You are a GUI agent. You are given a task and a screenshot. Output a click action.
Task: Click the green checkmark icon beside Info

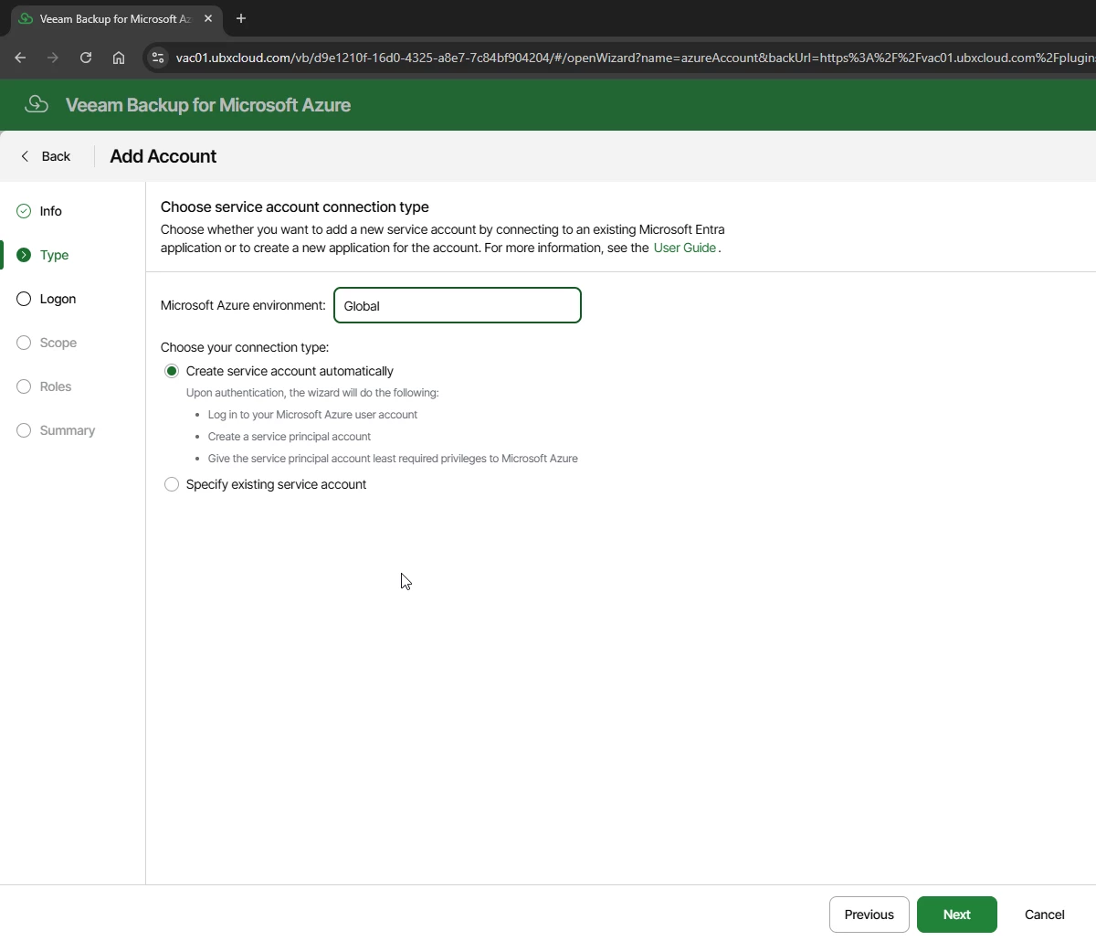(x=24, y=211)
